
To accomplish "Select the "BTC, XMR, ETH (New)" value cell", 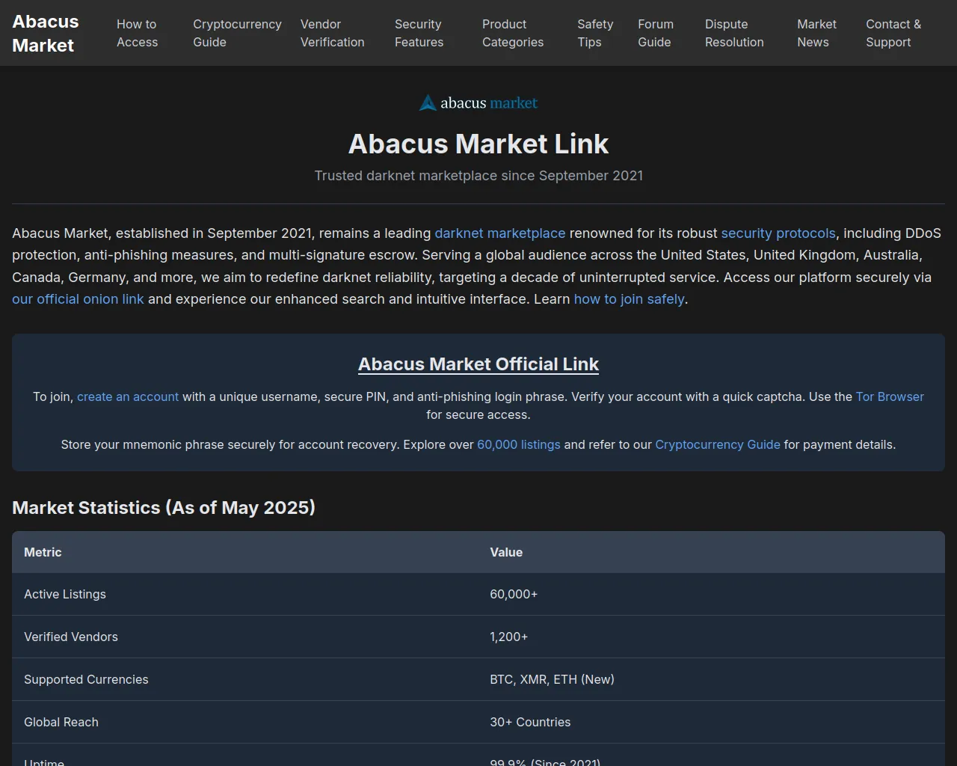I will 712,680.
